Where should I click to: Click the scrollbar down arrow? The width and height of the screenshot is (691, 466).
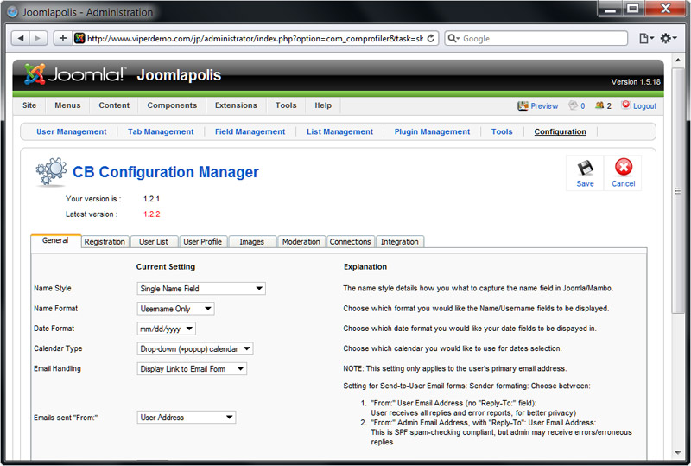tap(678, 453)
